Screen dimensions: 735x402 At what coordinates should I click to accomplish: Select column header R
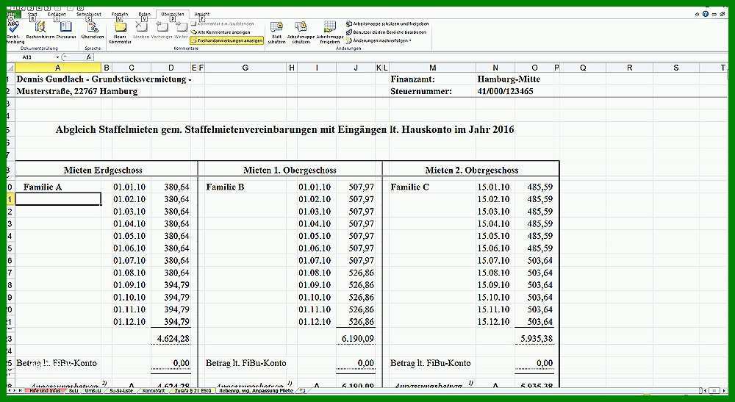tap(630, 68)
